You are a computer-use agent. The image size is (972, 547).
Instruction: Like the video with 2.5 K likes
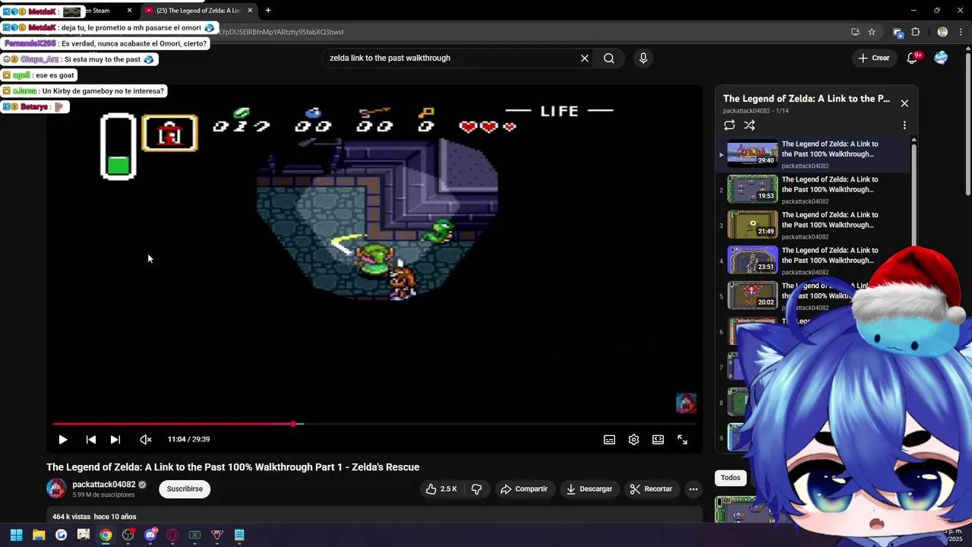tap(441, 489)
